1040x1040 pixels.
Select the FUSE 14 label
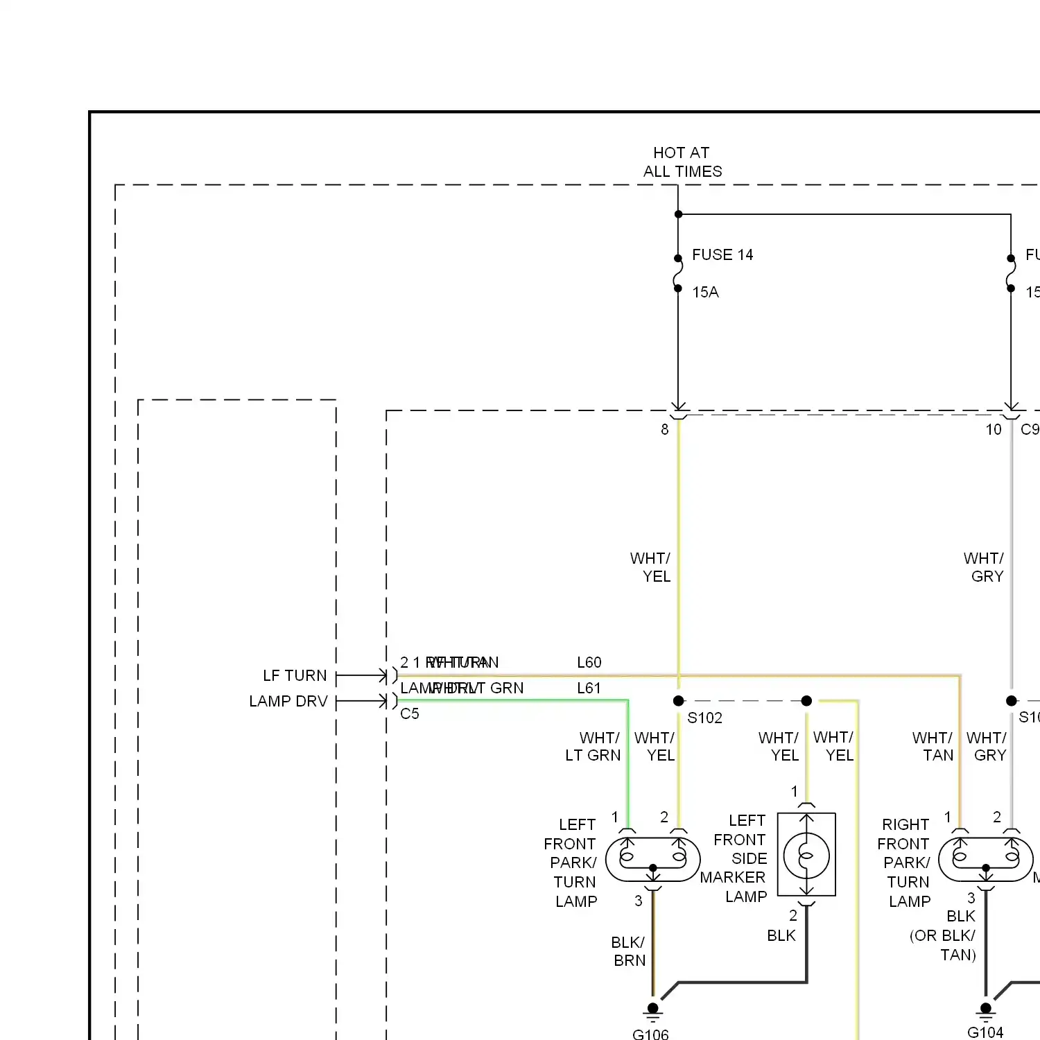tap(722, 255)
